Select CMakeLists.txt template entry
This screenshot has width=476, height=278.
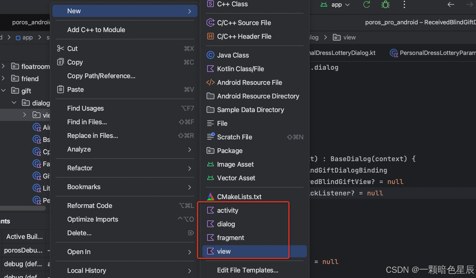239,197
